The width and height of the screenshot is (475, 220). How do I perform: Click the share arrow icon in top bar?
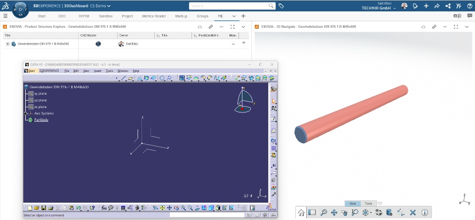point(437,6)
